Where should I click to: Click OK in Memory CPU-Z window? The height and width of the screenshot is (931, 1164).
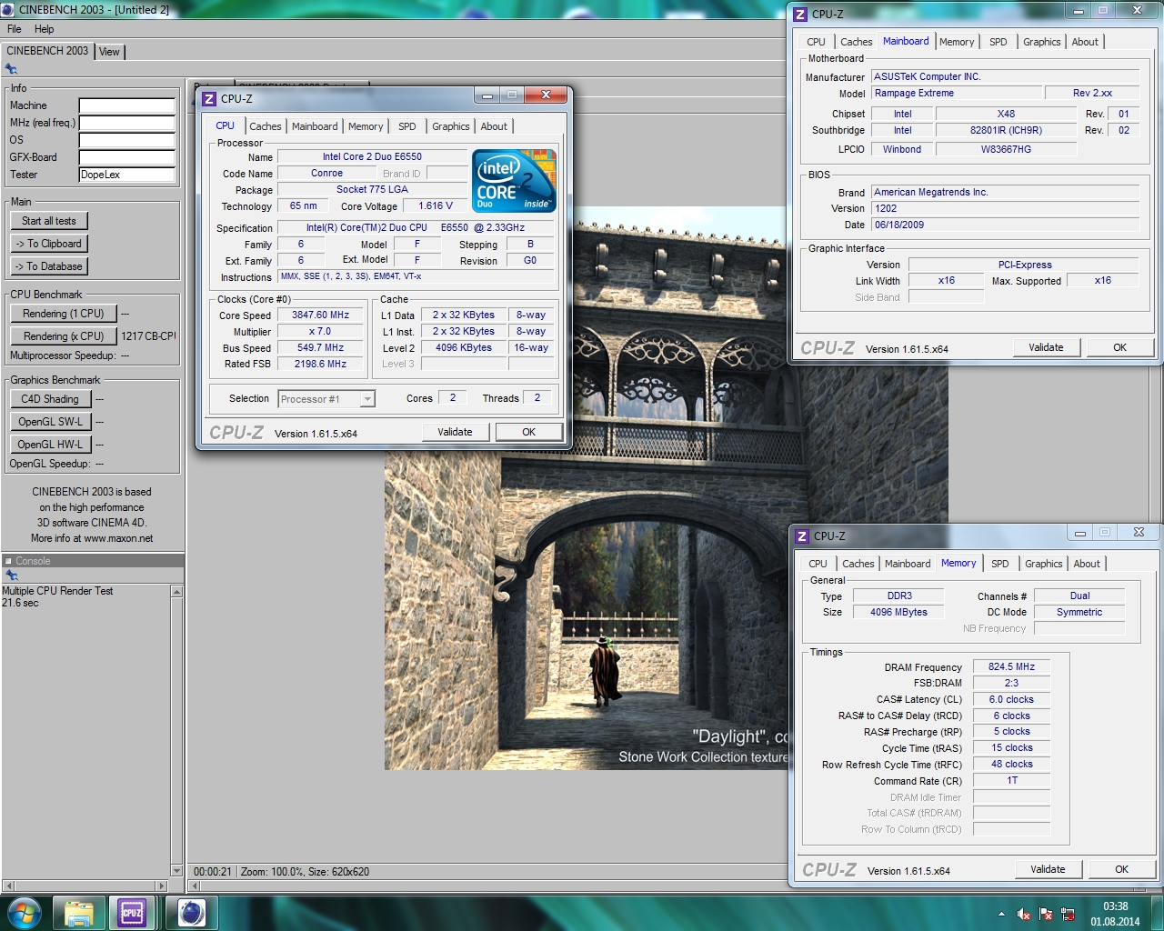click(x=1122, y=869)
